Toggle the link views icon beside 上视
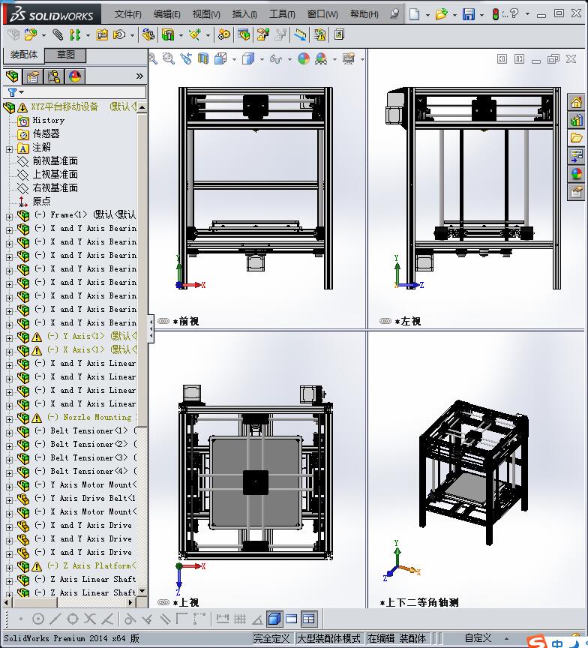 point(163,602)
